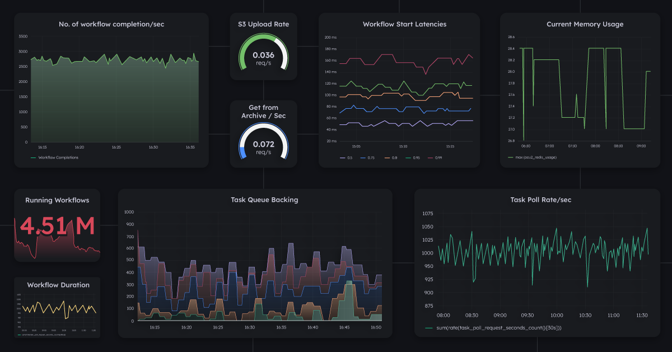Select the "Running Workflows" panel title
672x352 pixels.
pyautogui.click(x=57, y=200)
